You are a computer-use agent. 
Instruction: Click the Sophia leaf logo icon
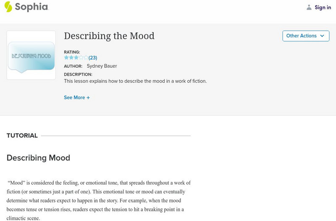[8, 7]
